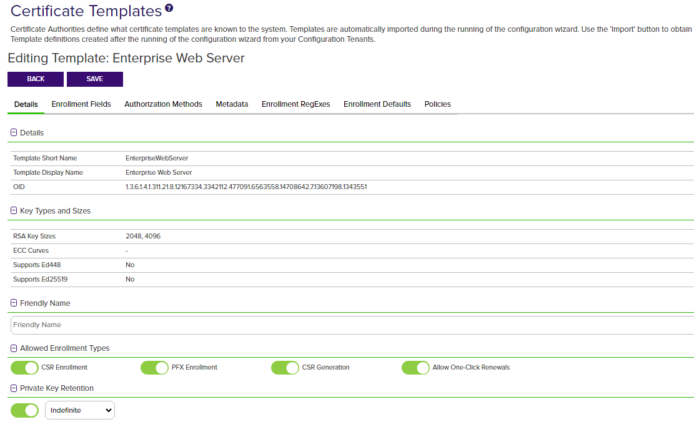Click the Template Display Name label
Image resolution: width=694 pixels, height=422 pixels.
coord(48,172)
